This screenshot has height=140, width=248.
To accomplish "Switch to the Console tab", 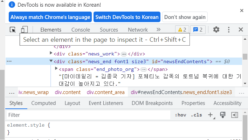I will click(81, 30).
